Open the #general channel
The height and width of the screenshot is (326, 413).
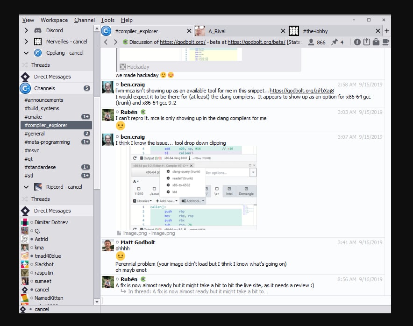pyautogui.click(x=56, y=134)
